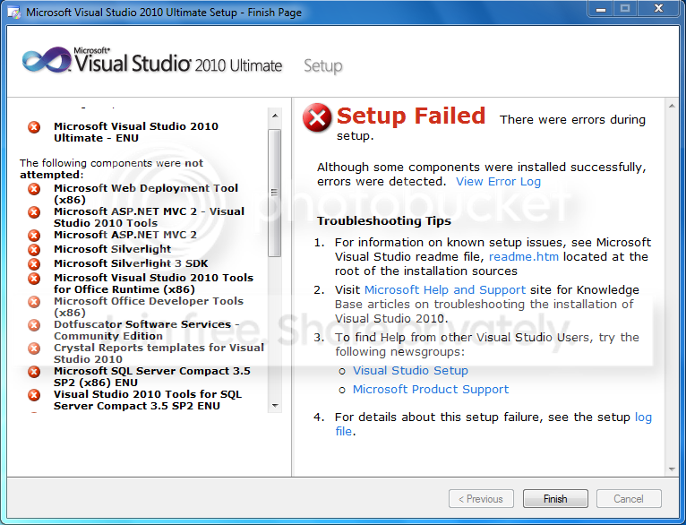Image resolution: width=686 pixels, height=525 pixels.
Task: Click the Visual Studio infinity logo
Action: 47,60
